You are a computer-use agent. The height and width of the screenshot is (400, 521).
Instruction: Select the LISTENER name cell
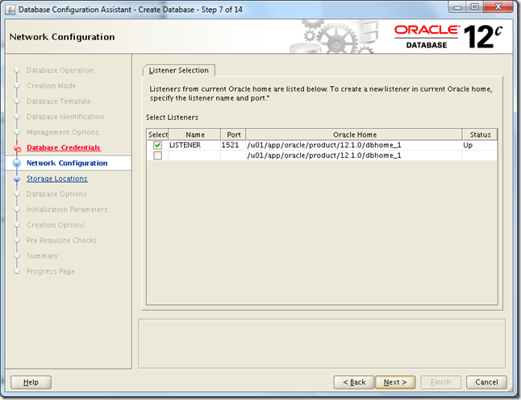pos(194,146)
